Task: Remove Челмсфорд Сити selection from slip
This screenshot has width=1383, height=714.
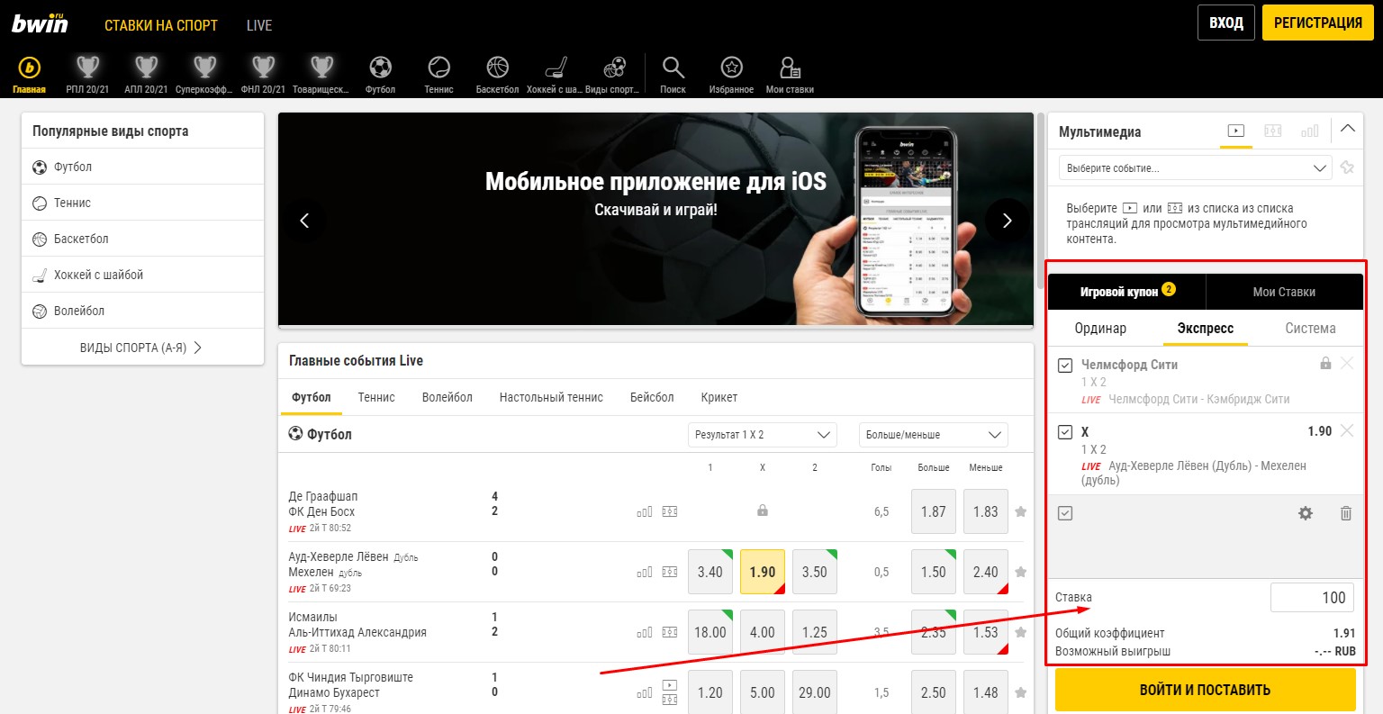Action: coord(1347,363)
